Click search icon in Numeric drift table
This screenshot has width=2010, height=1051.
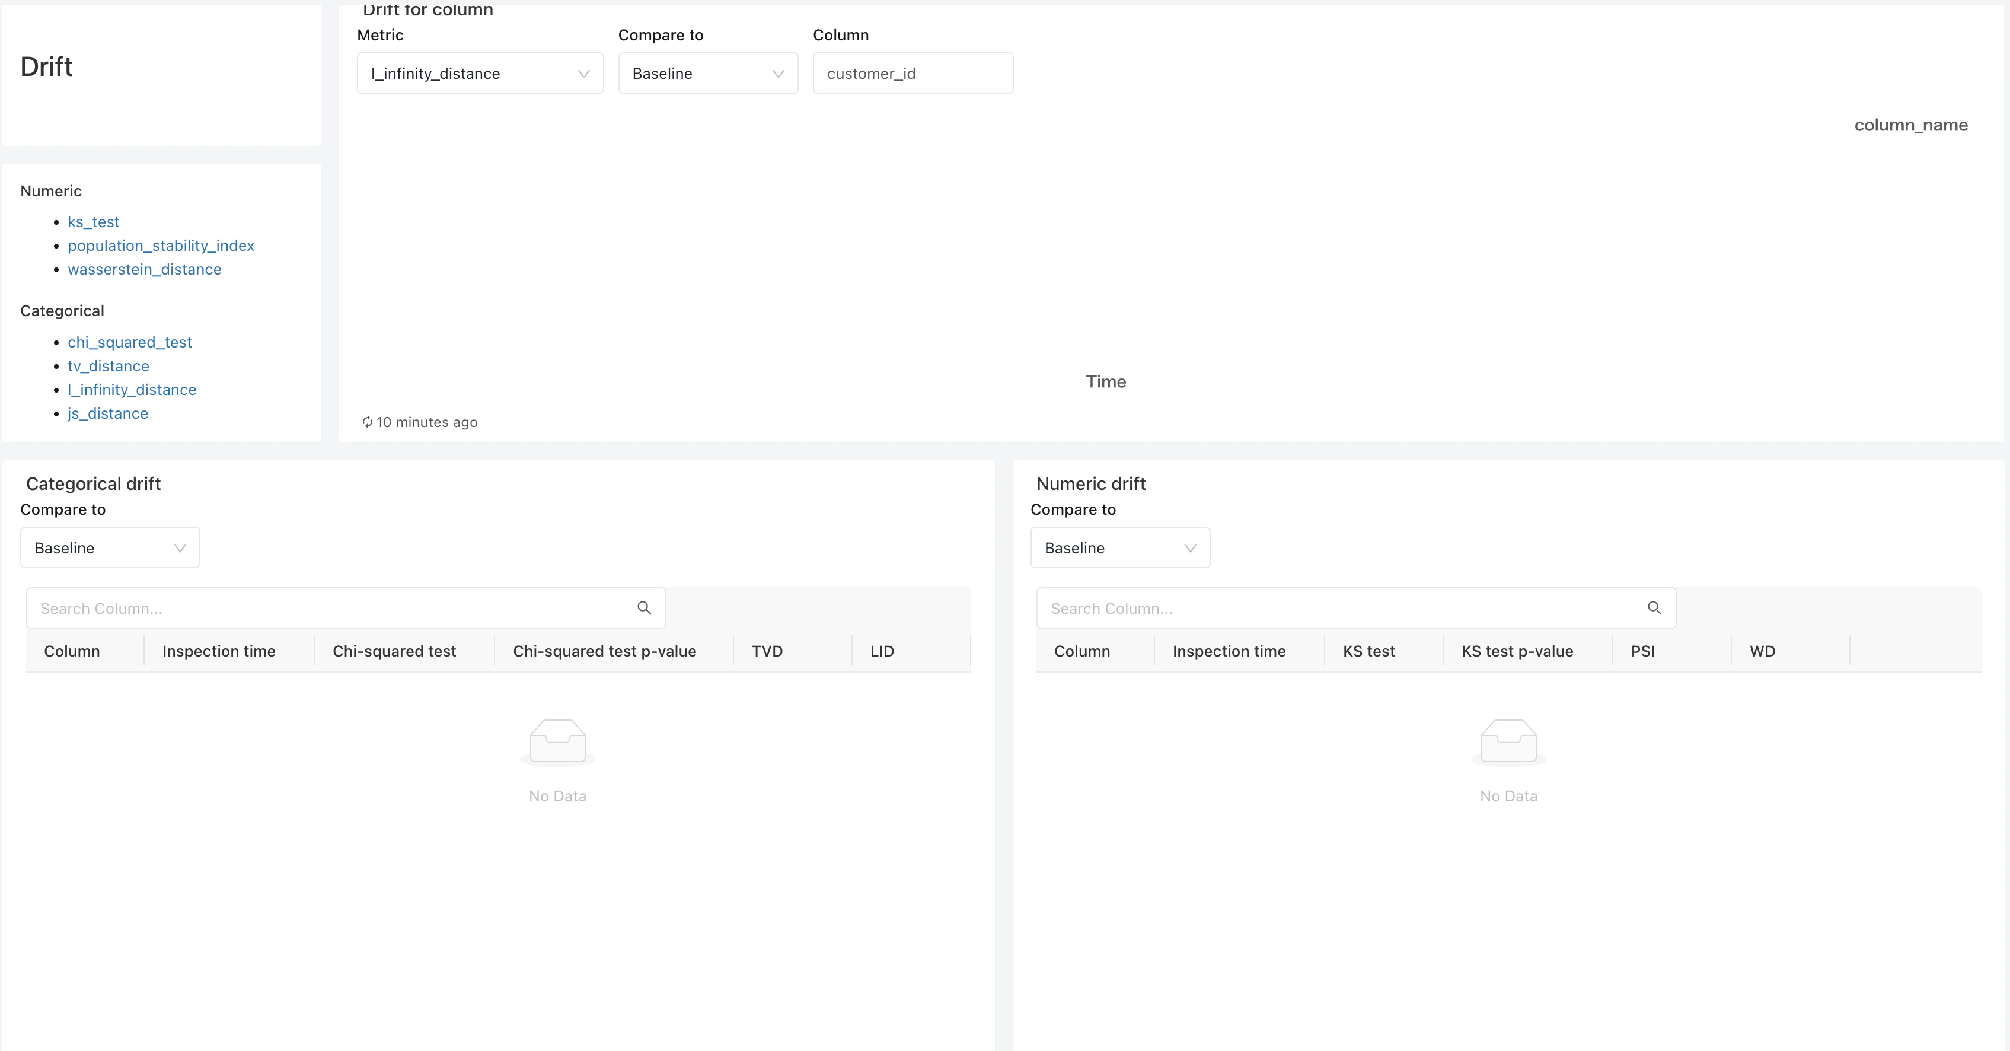coord(1654,608)
